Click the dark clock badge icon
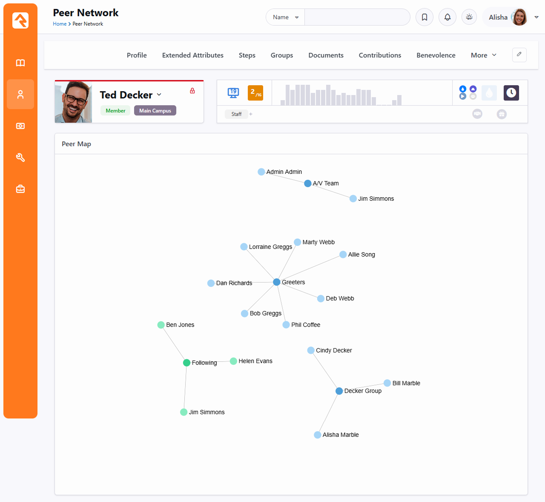The image size is (545, 502). point(511,93)
